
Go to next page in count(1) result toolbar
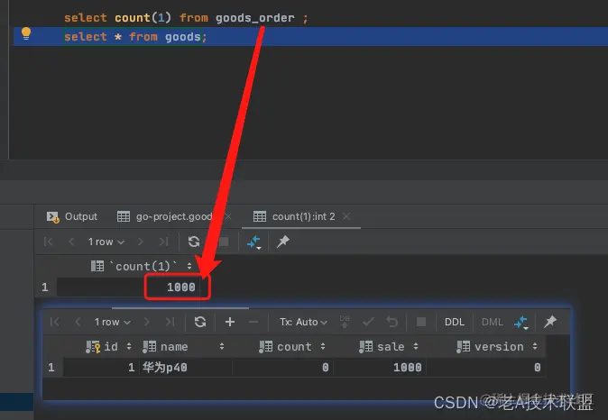141,242
